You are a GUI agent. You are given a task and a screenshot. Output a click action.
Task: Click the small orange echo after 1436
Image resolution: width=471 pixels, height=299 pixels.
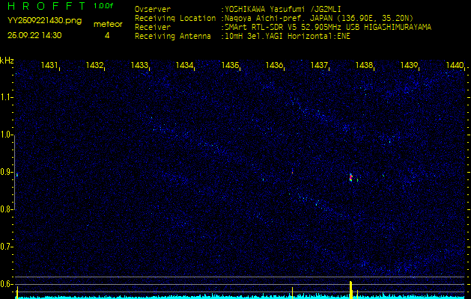click(x=292, y=172)
